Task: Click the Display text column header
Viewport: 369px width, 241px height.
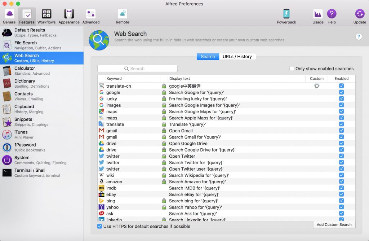Action: 236,78
